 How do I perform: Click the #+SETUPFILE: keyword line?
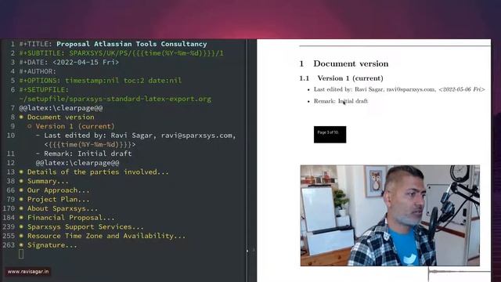click(x=44, y=89)
